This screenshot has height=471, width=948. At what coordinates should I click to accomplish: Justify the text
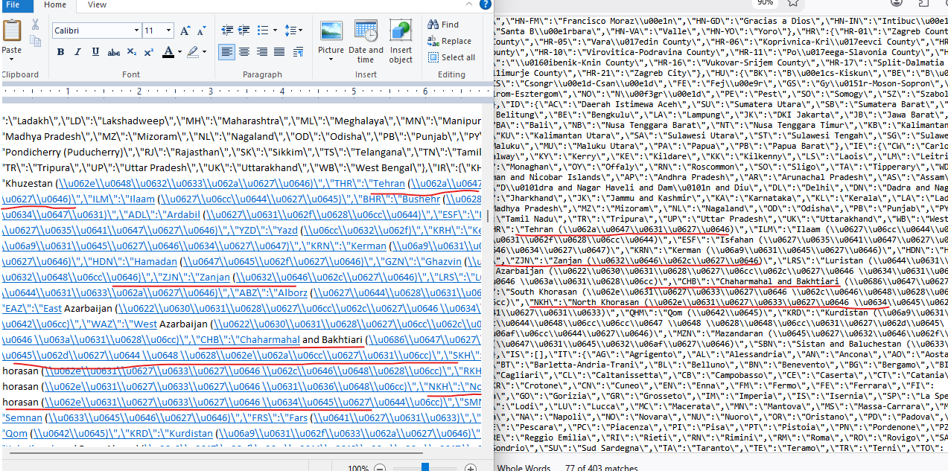(279, 52)
